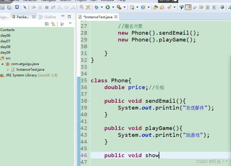The height and width of the screenshot is (166, 231).
Task: Open the Package Explorer view menu triangle
Action: 70,23
